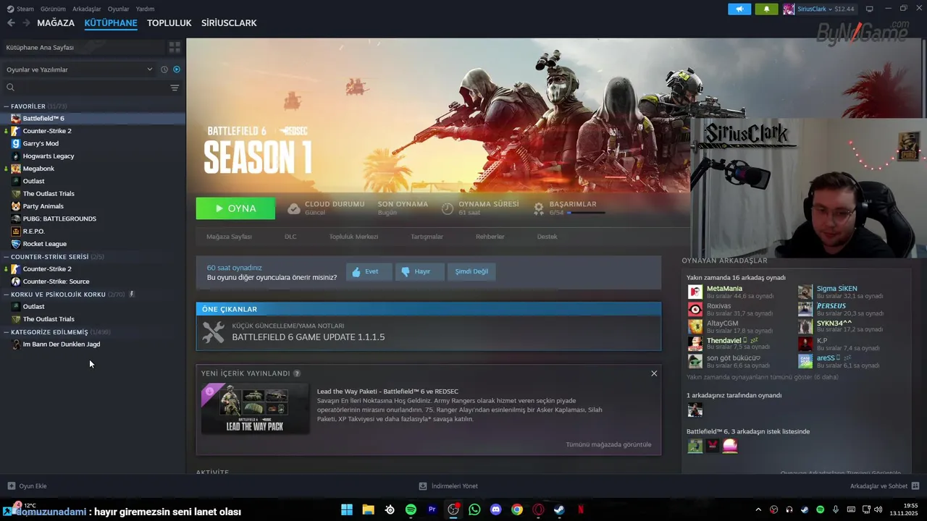Screen dimensions: 927x521
Task: Open Spotify from the taskbar
Action: point(411,509)
